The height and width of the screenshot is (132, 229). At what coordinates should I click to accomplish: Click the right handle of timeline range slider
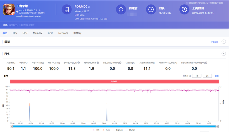pos(217,126)
